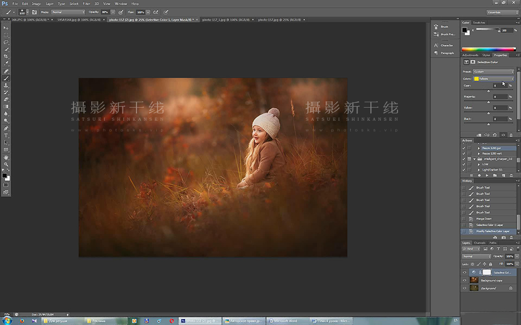Image resolution: width=521 pixels, height=325 pixels.
Task: Click the Lock all layers icon
Action: [490, 264]
